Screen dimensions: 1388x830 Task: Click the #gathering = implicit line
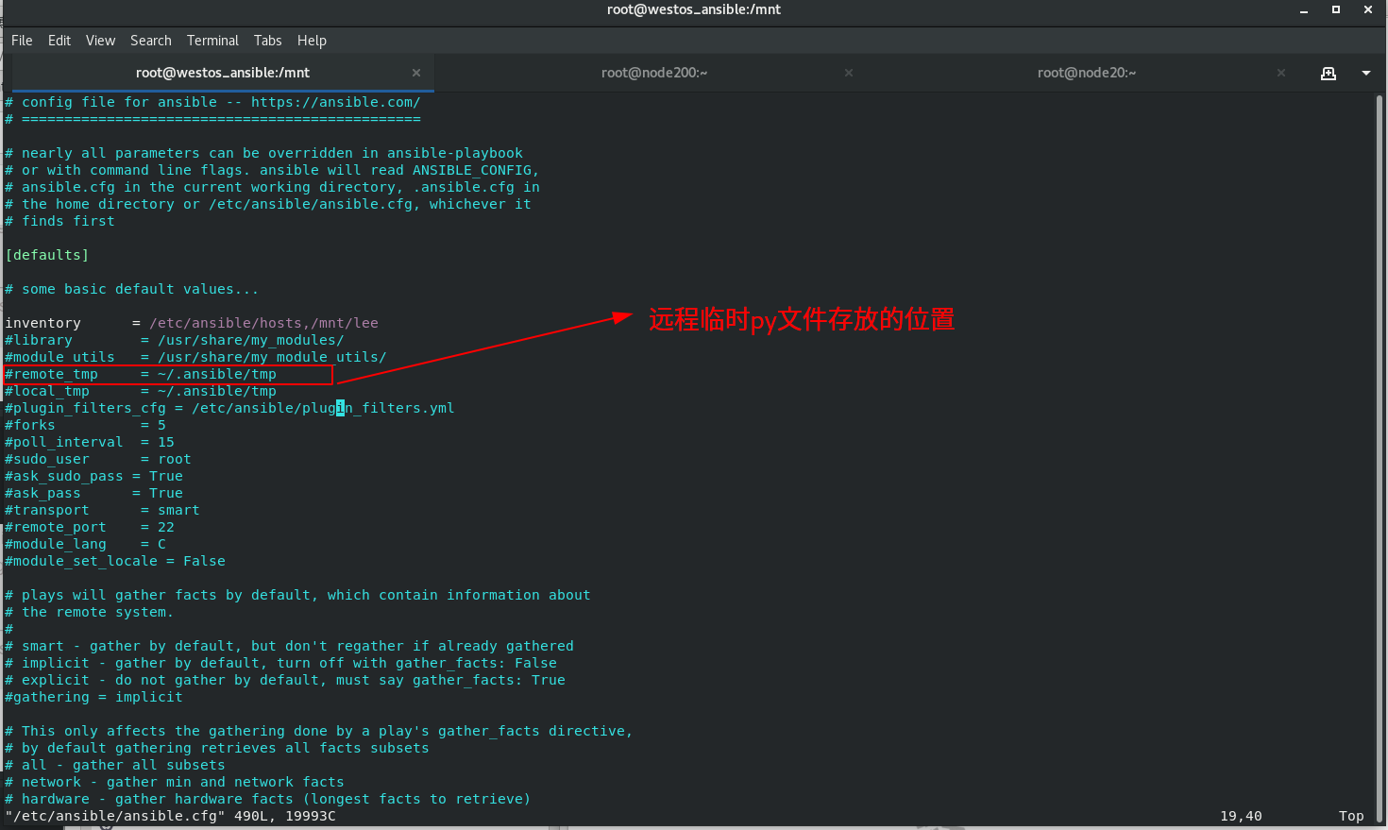[93, 697]
